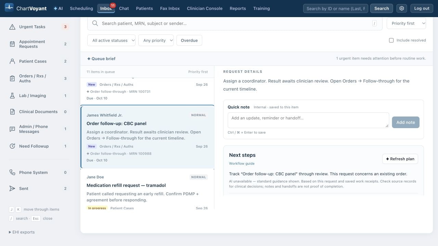Open the Training tab
The image size is (438, 246).
pos(261,9)
